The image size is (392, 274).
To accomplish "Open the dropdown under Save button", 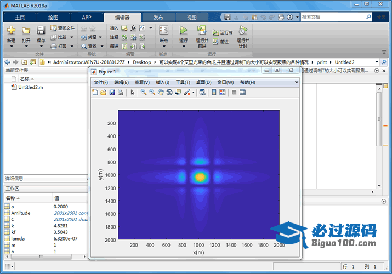I will pyautogui.click(x=41, y=46).
